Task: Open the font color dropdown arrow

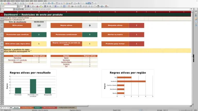Action: click(39, 6)
